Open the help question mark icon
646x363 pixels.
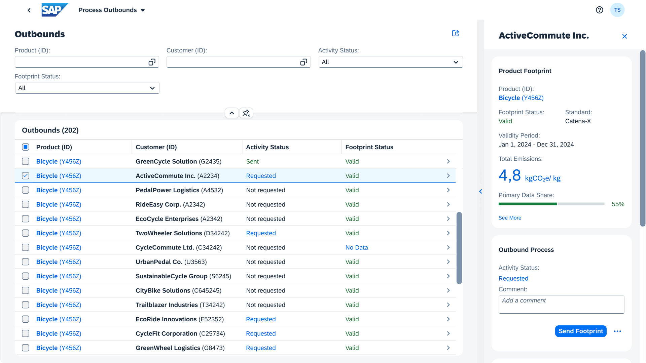coord(599,10)
